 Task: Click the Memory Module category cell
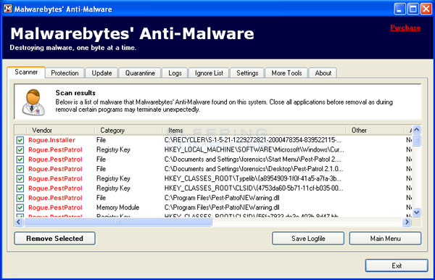tap(117, 207)
